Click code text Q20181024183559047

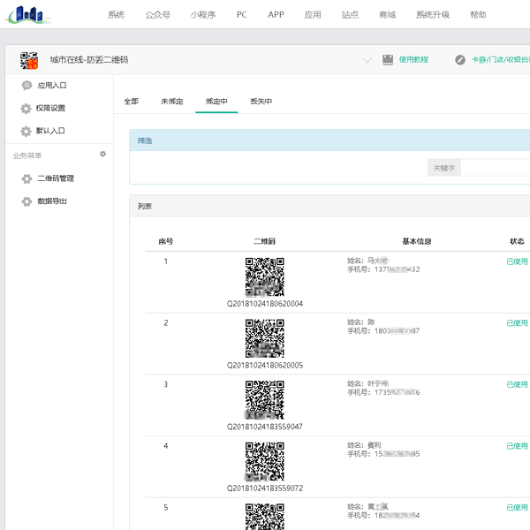[x=265, y=427]
